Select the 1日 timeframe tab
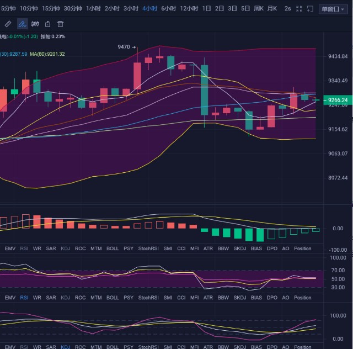 206,9
